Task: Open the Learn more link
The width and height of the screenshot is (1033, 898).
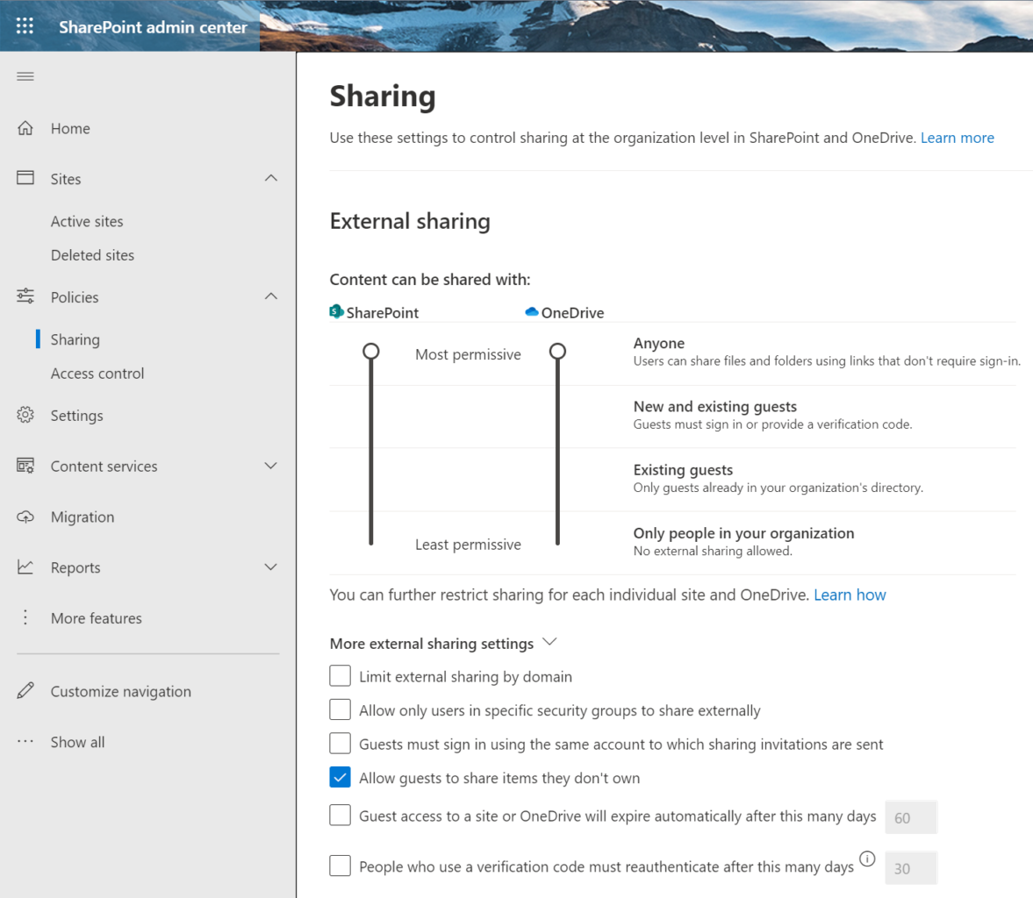Action: pyautogui.click(x=957, y=138)
